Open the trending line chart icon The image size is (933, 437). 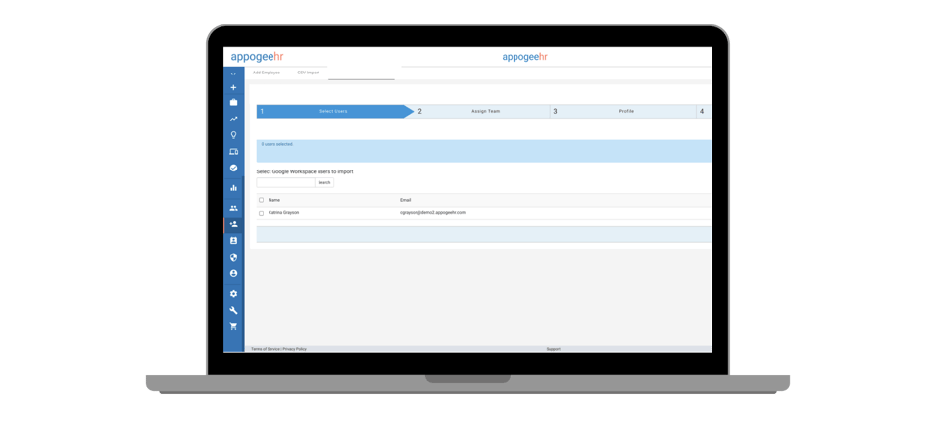coord(233,119)
